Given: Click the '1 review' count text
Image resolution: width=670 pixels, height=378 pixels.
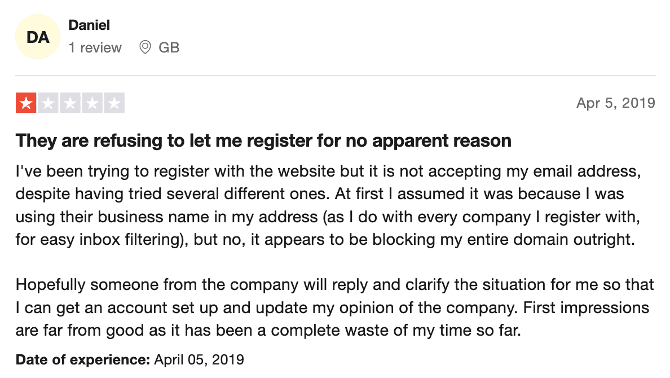Looking at the screenshot, I should pyautogui.click(x=95, y=47).
